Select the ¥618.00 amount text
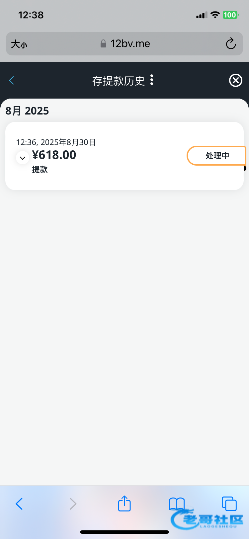This screenshot has width=249, height=539. click(54, 155)
